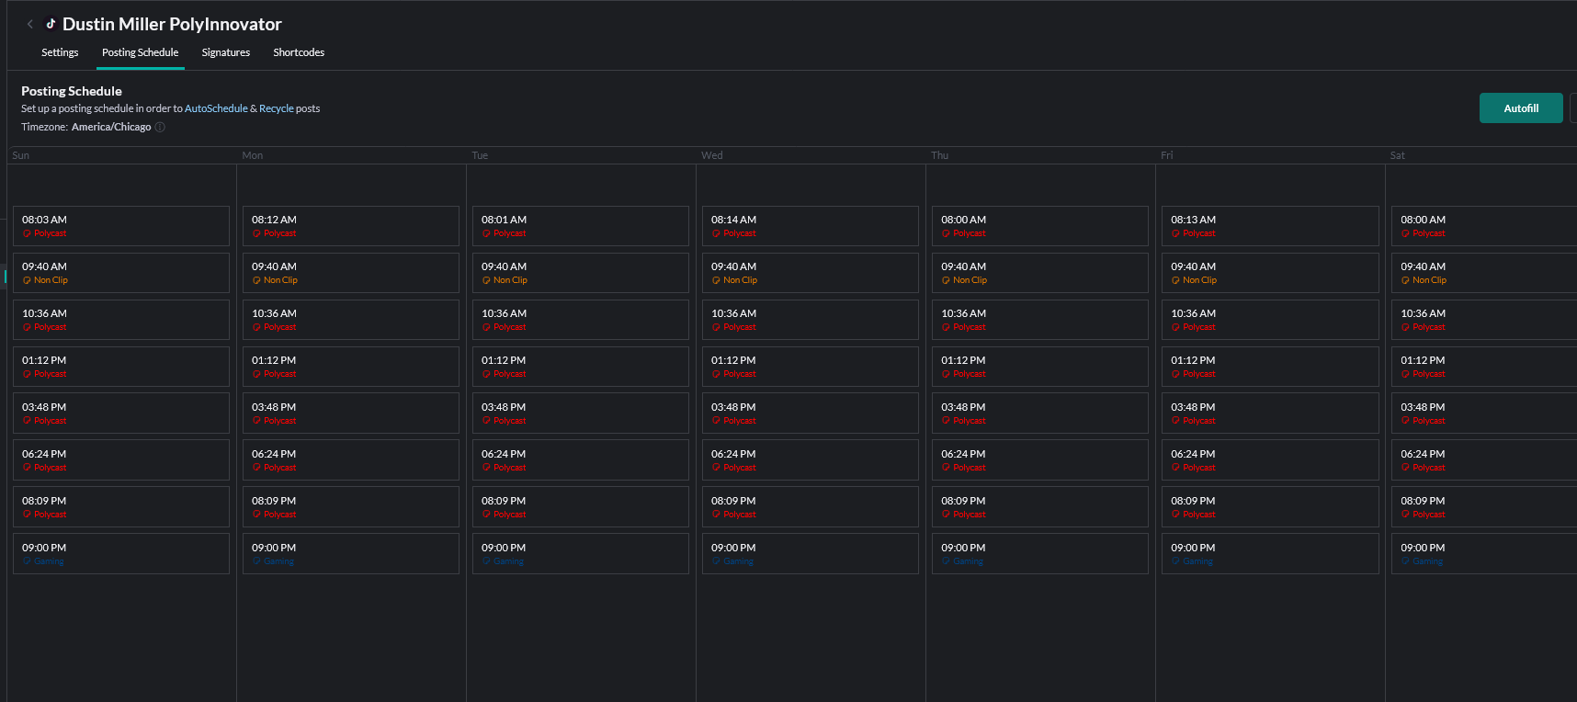Click the Non Clip icon on Friday 09:40 AM
Screen dimensions: 1577x702
point(1175,281)
